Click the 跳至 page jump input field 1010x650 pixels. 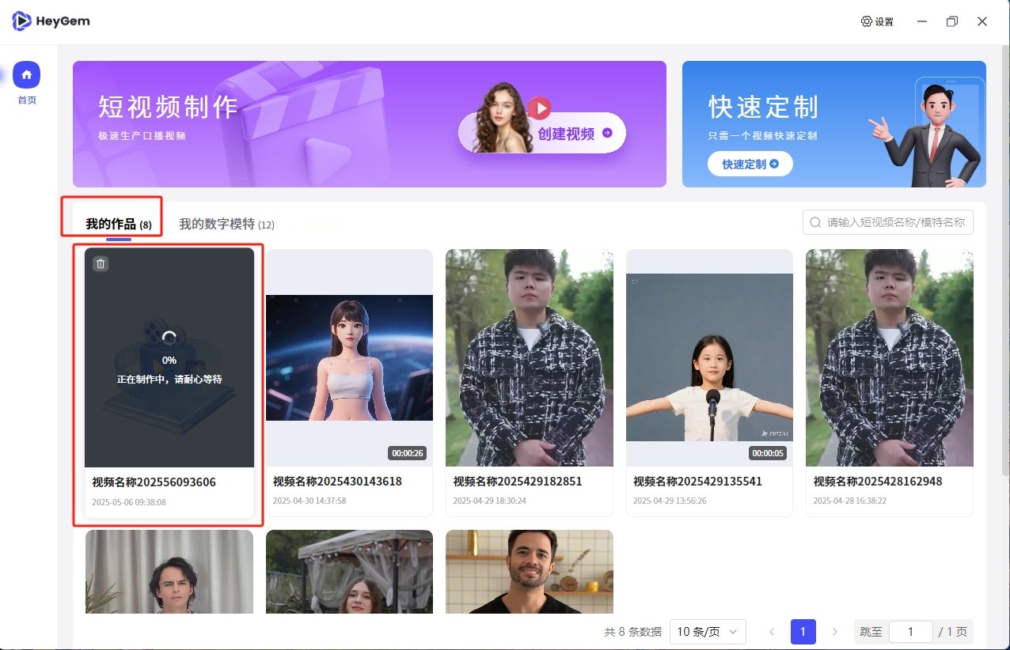(x=910, y=631)
